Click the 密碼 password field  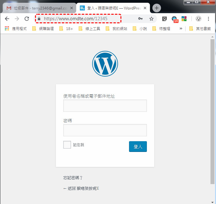click(105, 130)
